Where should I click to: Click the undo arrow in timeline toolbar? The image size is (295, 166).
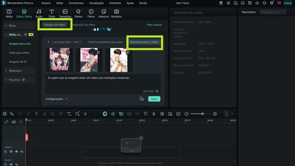pyautogui.click(x=20, y=114)
